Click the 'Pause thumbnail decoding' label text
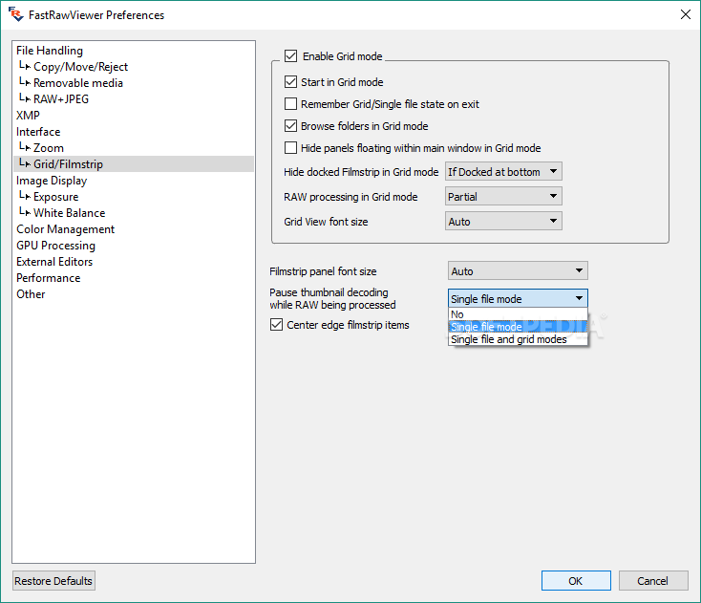The height and width of the screenshot is (603, 701). pos(329,292)
